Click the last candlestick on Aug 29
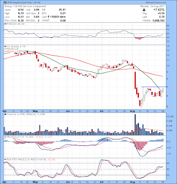Image resolution: width=177 pixels, height=184 pixels. 163,90
